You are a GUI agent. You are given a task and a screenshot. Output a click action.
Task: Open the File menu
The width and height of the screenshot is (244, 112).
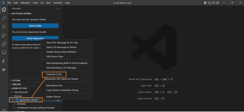[x=9, y=3]
